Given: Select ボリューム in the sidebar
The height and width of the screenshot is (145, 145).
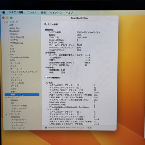Looking at the screenshot, I should pyautogui.click(x=16, y=111).
